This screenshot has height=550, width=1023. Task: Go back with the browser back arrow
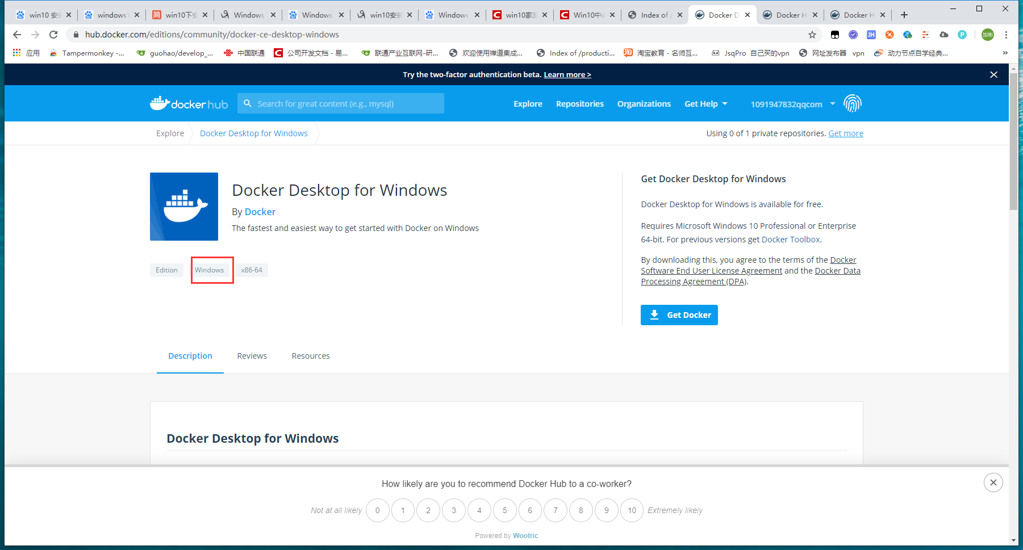pyautogui.click(x=17, y=35)
